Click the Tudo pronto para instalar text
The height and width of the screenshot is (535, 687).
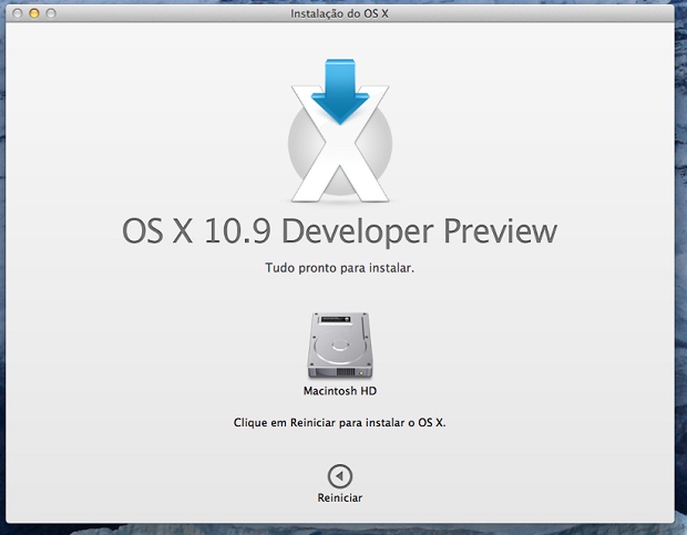(339, 268)
